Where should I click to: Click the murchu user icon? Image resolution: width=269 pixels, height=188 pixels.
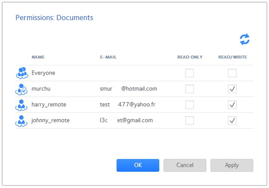point(21,89)
